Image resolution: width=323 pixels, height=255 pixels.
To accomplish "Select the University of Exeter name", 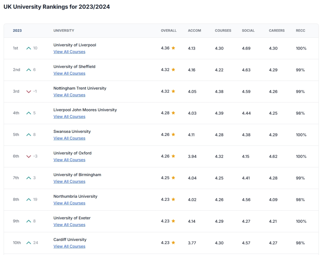I will tap(72, 218).
